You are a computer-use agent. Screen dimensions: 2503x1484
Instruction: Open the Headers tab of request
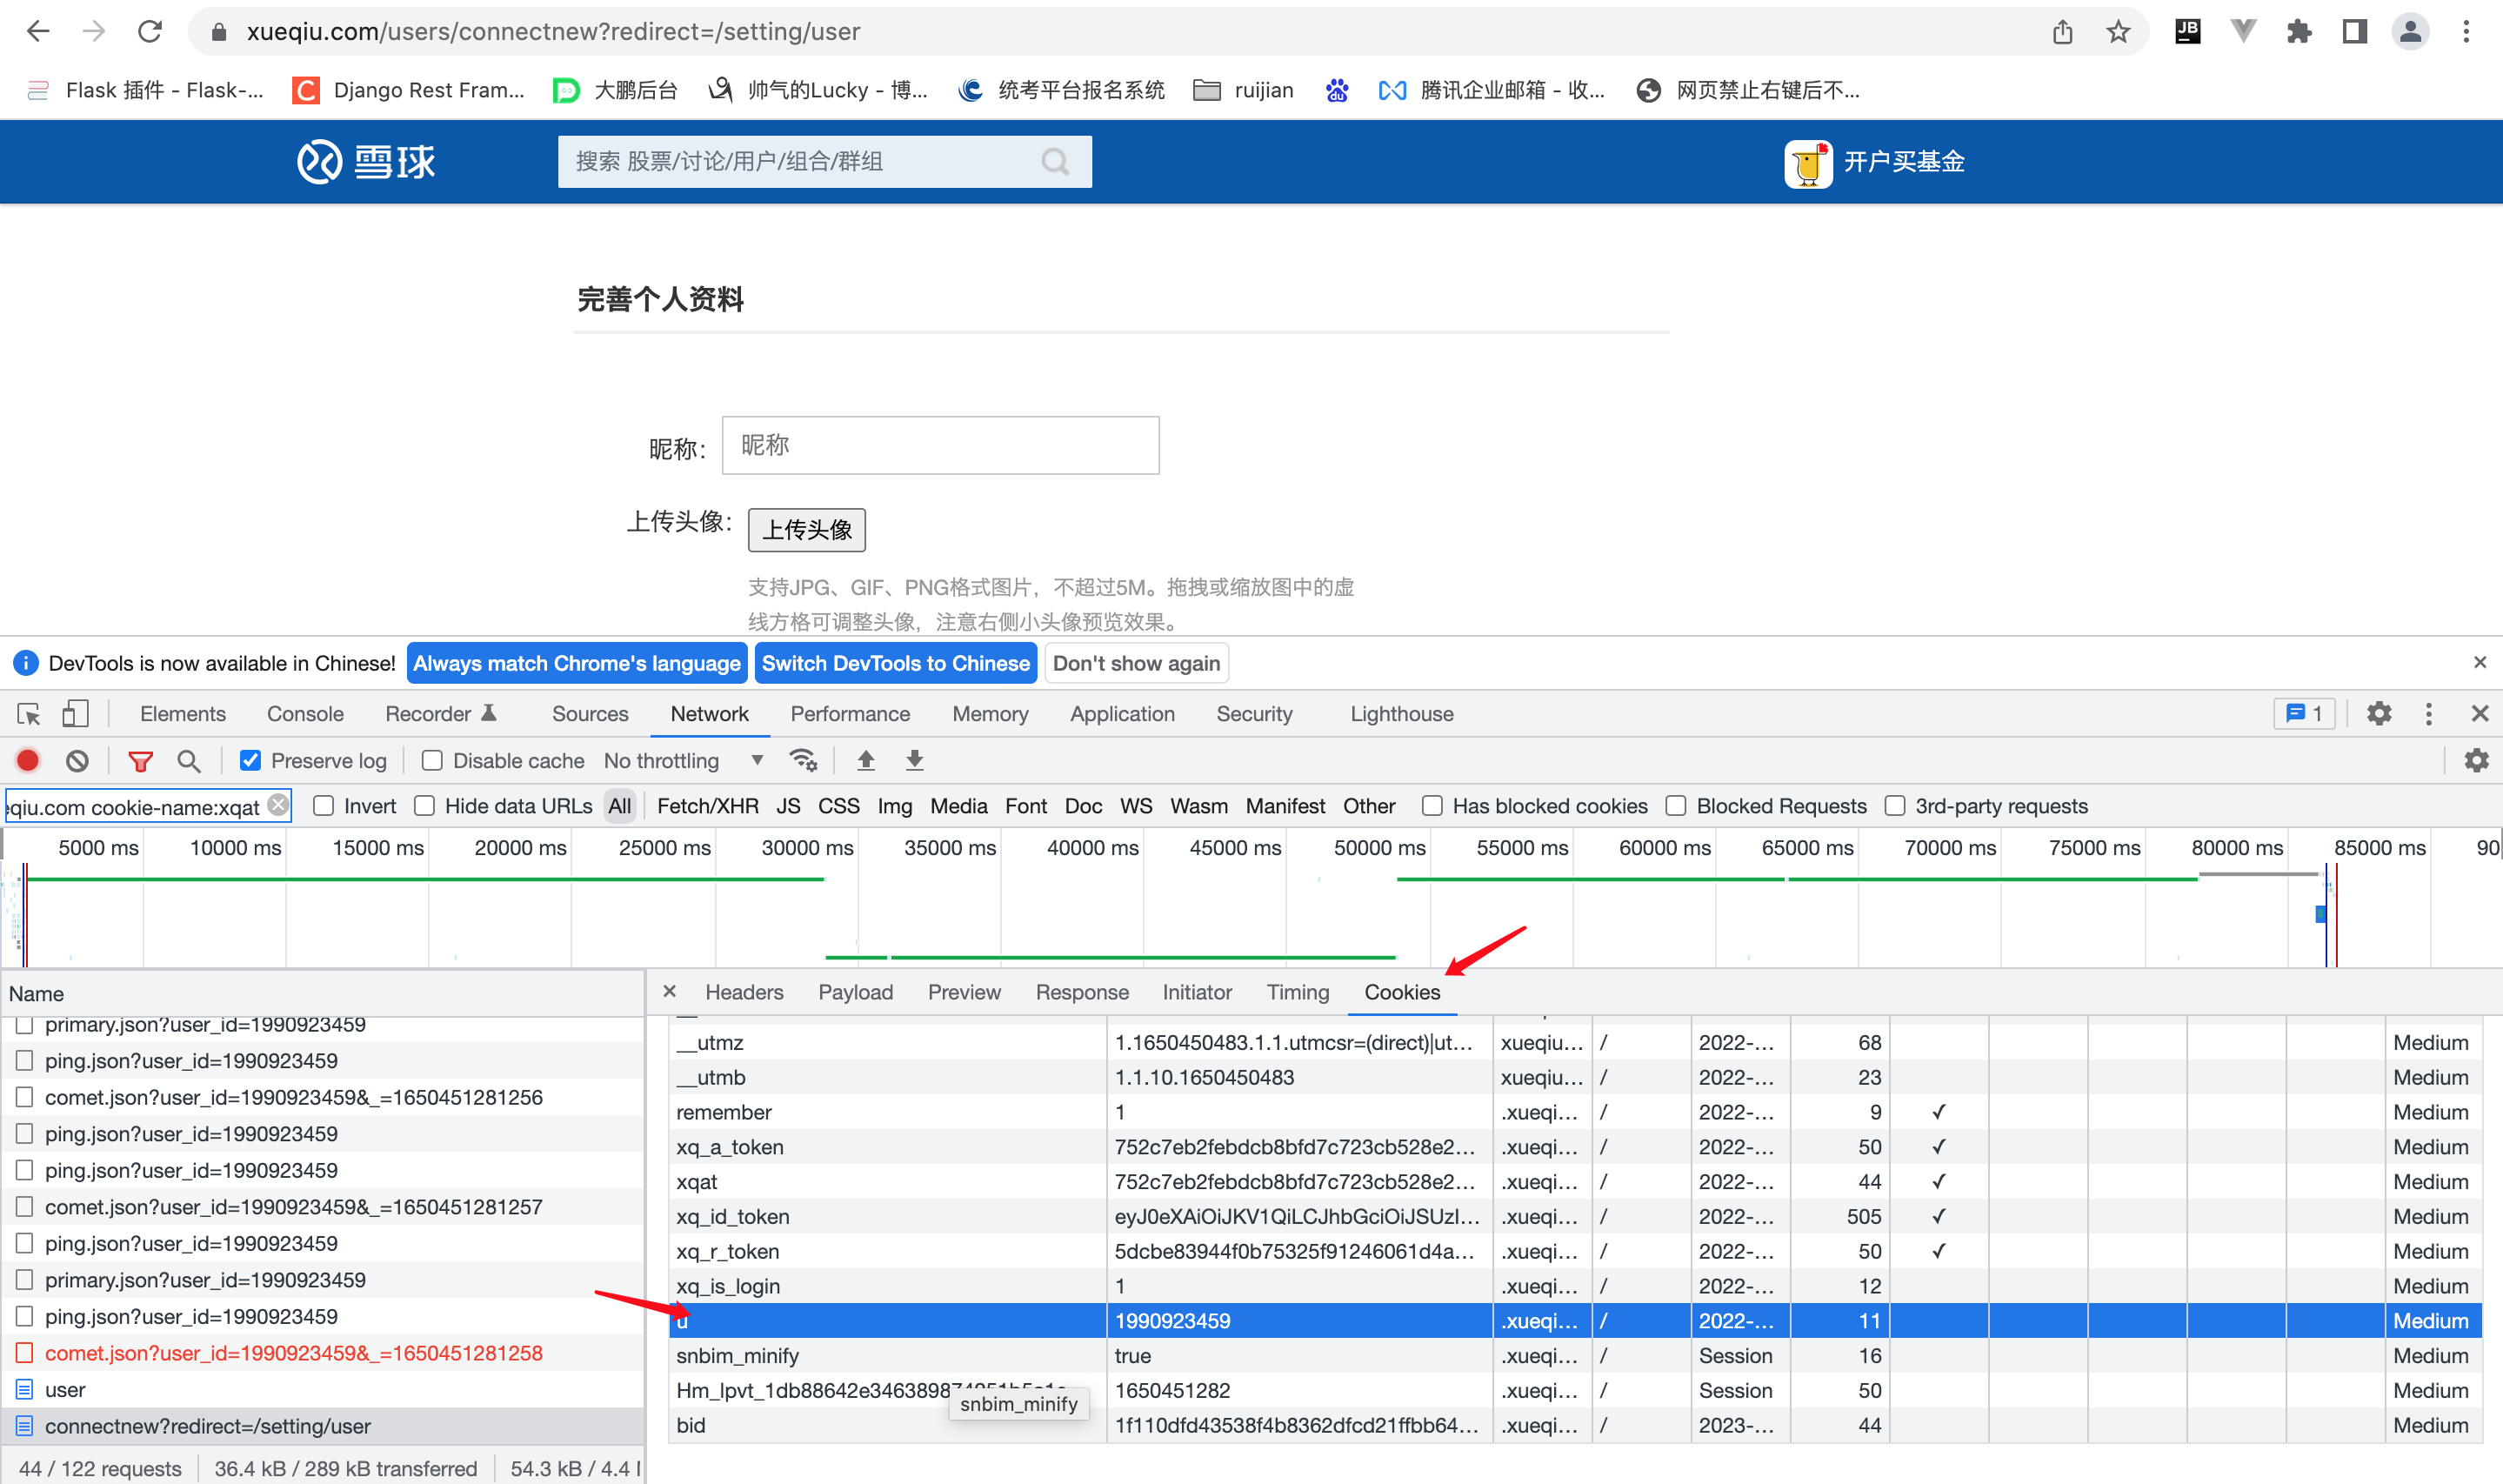pyautogui.click(x=744, y=992)
